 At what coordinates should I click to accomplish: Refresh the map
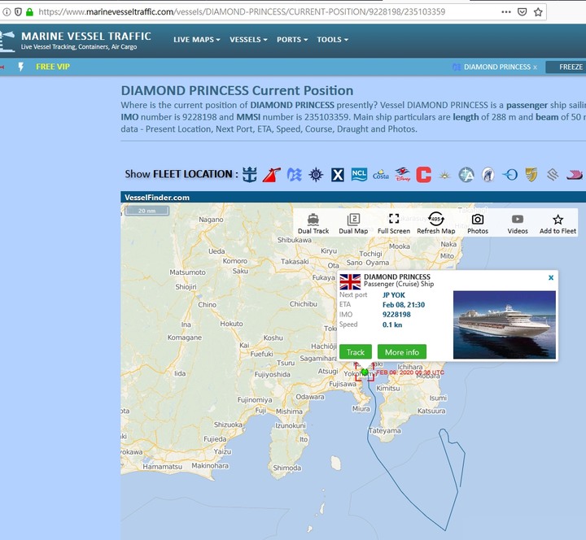435,224
